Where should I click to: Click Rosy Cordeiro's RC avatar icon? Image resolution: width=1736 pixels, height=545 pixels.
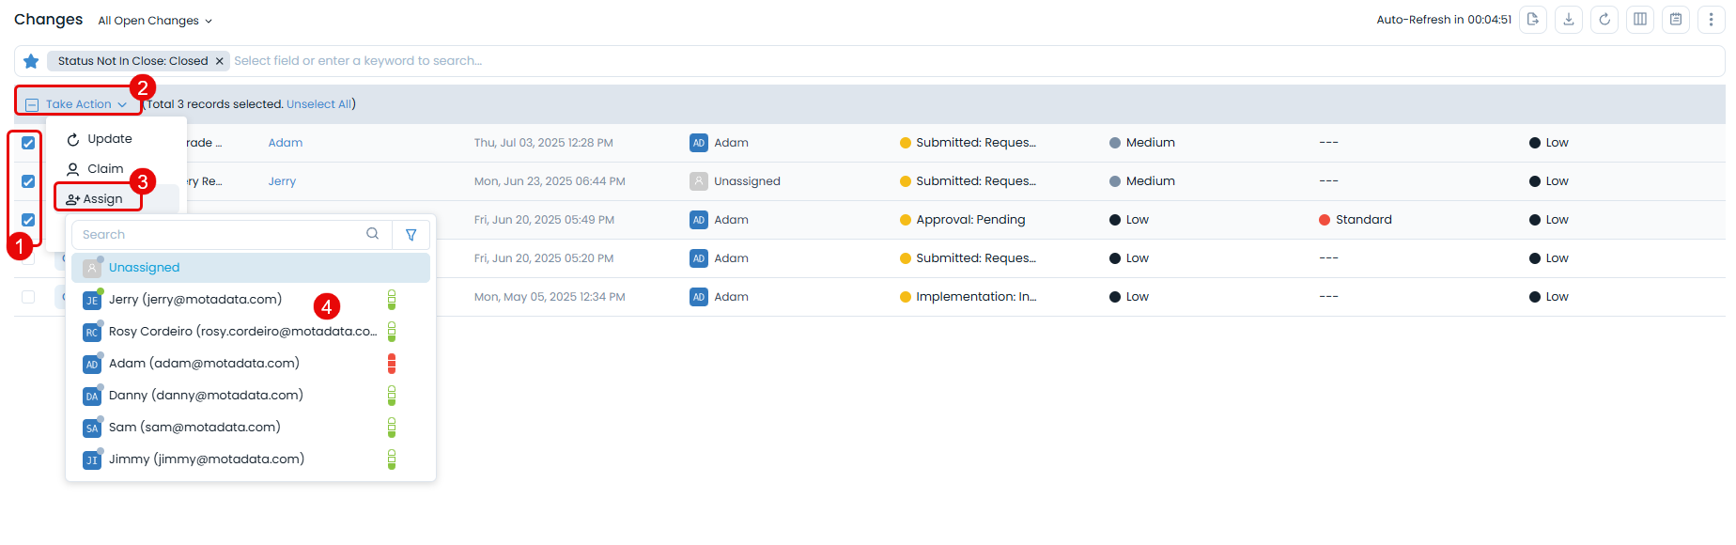92,333
